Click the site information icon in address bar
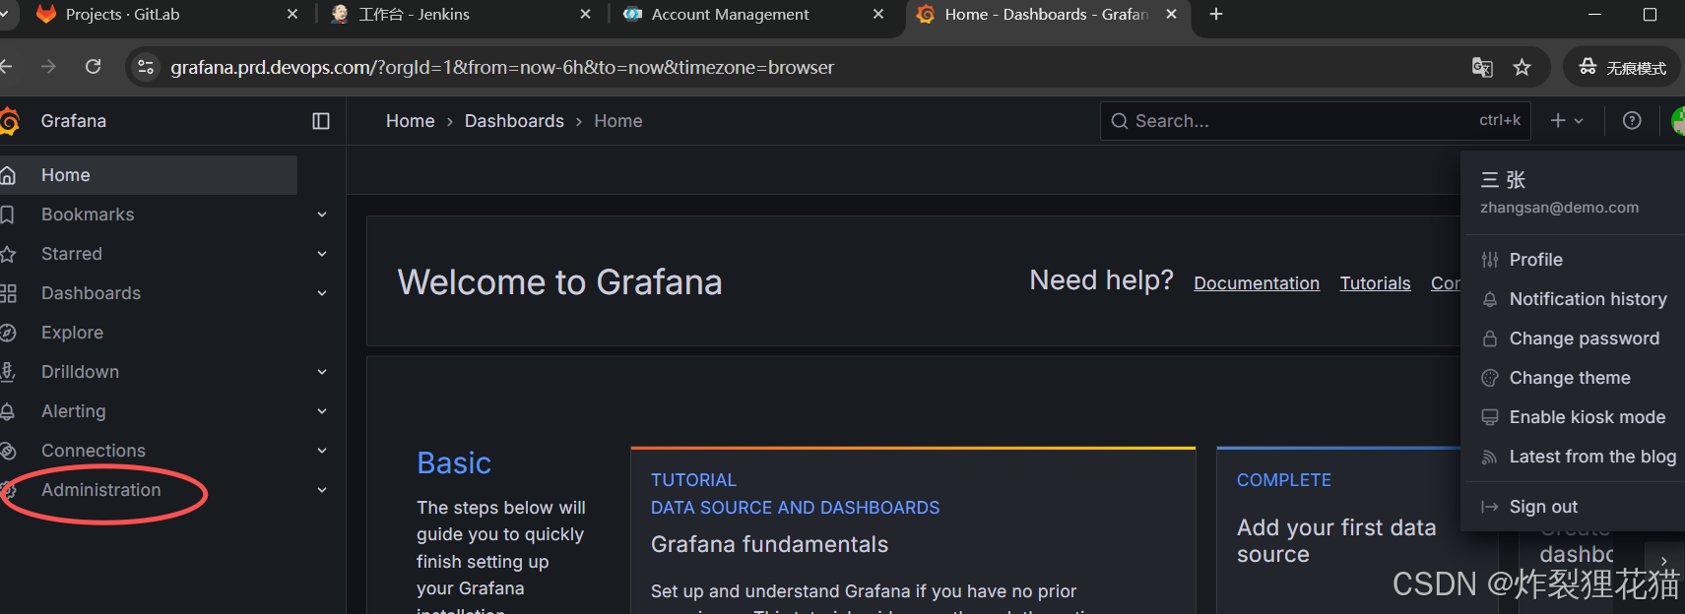The height and width of the screenshot is (614, 1685). click(x=146, y=67)
